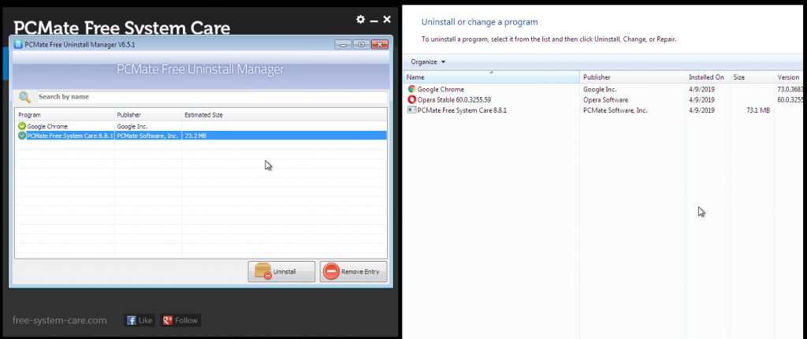Click Google Inc. publisher in Uninstall Manager

132,126
